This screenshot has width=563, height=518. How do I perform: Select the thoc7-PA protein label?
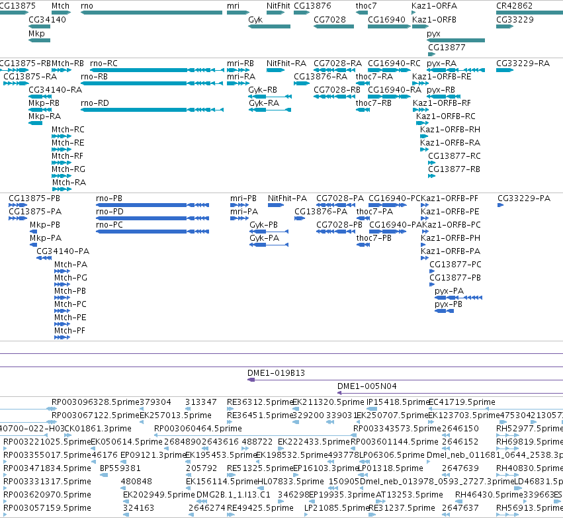pyautogui.click(x=374, y=212)
